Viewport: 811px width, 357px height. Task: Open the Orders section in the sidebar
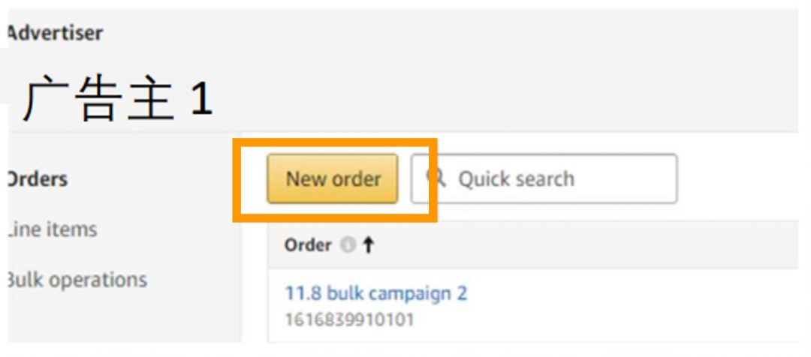(x=36, y=178)
